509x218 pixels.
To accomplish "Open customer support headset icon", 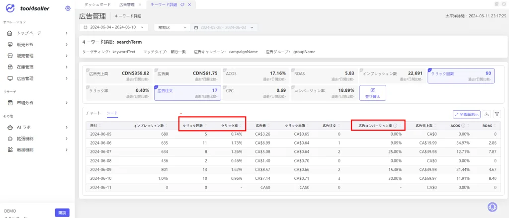I will [x=493, y=207].
